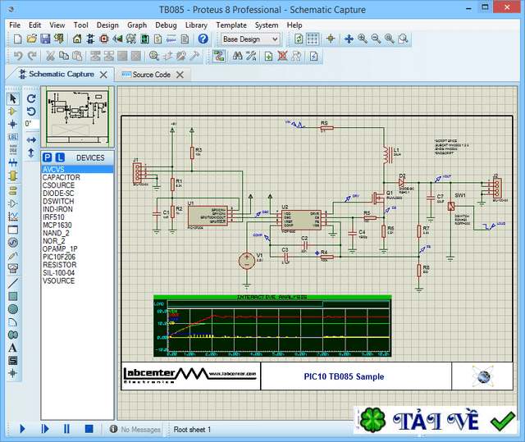Screen dimensions: 525x442
Task: Pick the 2D graphics text tool
Action: click(13, 347)
